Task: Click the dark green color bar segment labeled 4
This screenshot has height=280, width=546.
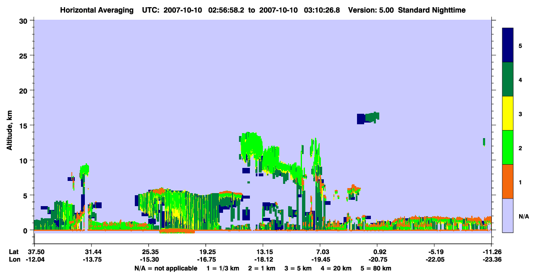Action: point(508,79)
